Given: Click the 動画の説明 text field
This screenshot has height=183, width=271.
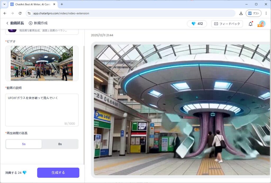Looking at the screenshot, I should (42, 110).
